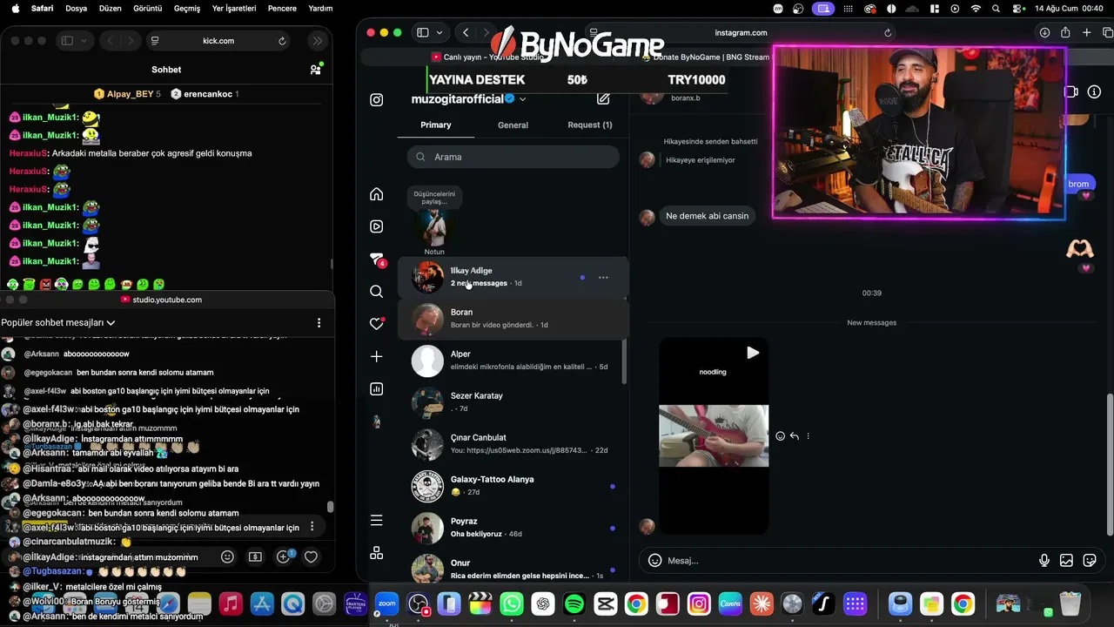Open the Popüler sohbet mesajları dropdown
The height and width of the screenshot is (627, 1114).
pos(58,322)
